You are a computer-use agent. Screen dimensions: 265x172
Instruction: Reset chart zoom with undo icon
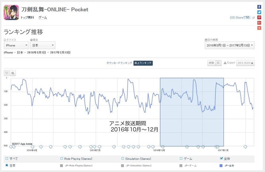(6, 73)
